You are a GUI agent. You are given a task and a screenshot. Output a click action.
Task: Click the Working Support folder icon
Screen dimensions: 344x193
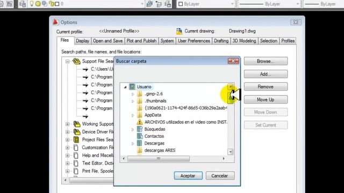[77, 124]
